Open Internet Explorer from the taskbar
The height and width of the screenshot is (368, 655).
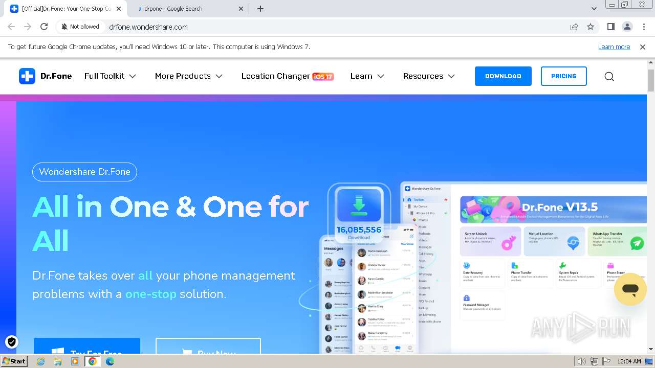coord(41,361)
